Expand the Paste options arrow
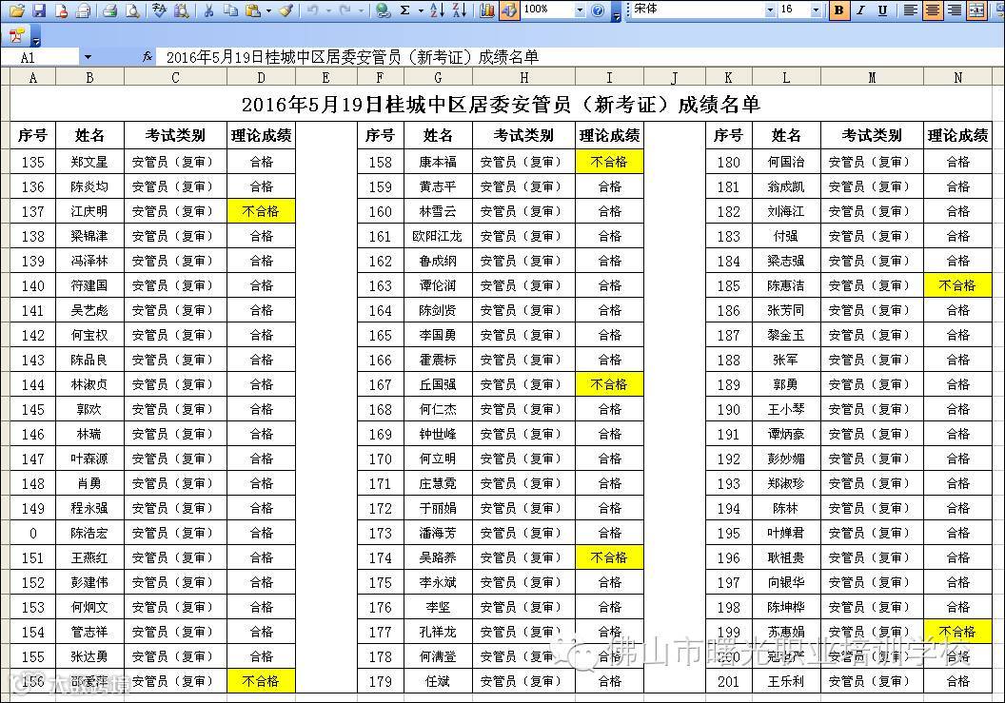This screenshot has width=1005, height=703. [268, 10]
